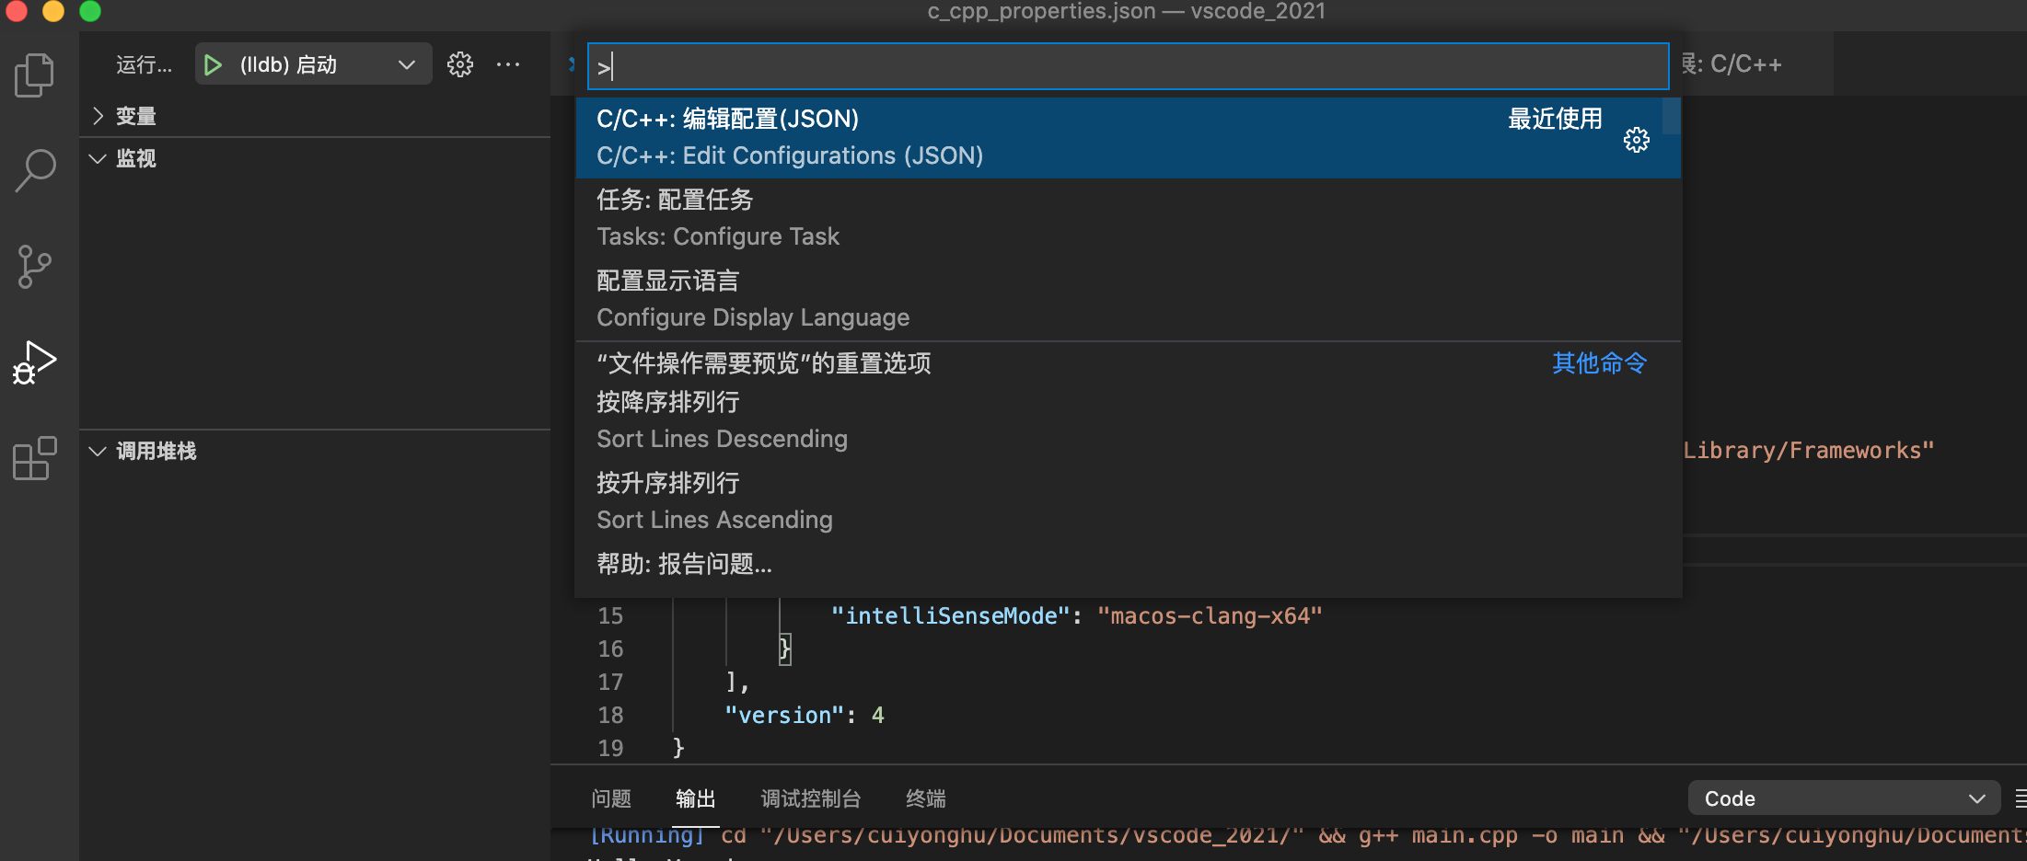Open the Explorer view in activity bar
The width and height of the screenshot is (2027, 861).
point(35,75)
